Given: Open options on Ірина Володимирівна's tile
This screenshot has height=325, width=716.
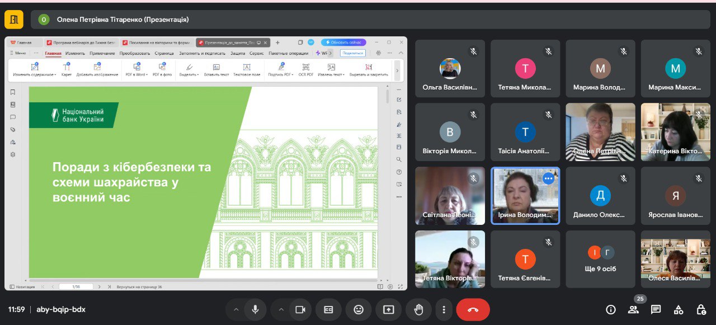Looking at the screenshot, I should 548,178.
